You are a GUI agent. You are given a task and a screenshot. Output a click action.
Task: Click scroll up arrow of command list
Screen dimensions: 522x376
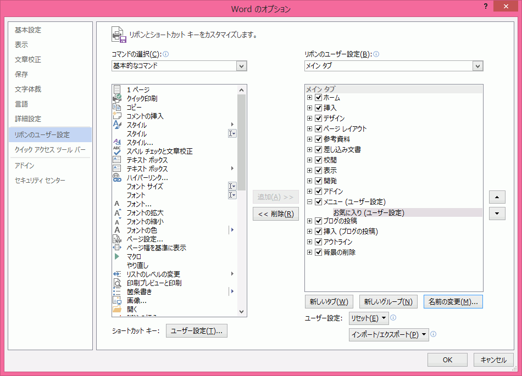[242, 90]
